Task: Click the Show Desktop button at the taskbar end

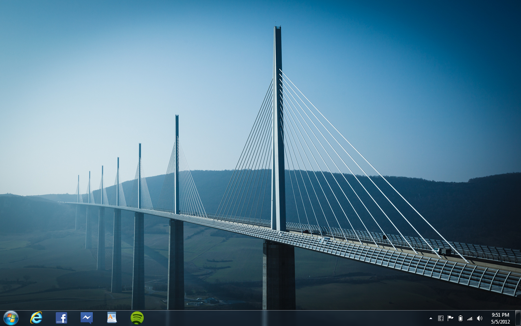Action: coord(518,318)
